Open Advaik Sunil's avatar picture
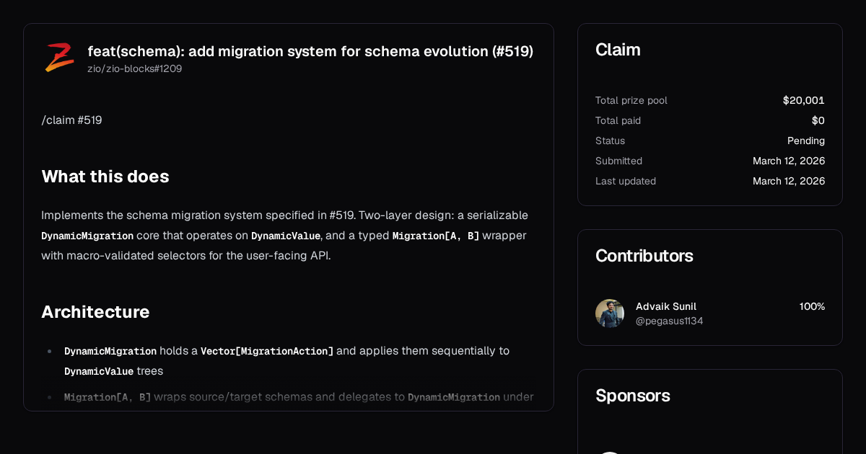This screenshot has height=454, width=866. point(610,313)
